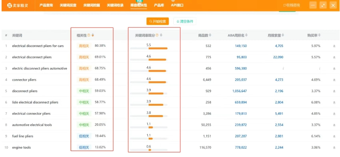Click monthly searches 5,491
The image size is (340, 157).
(279, 114)
